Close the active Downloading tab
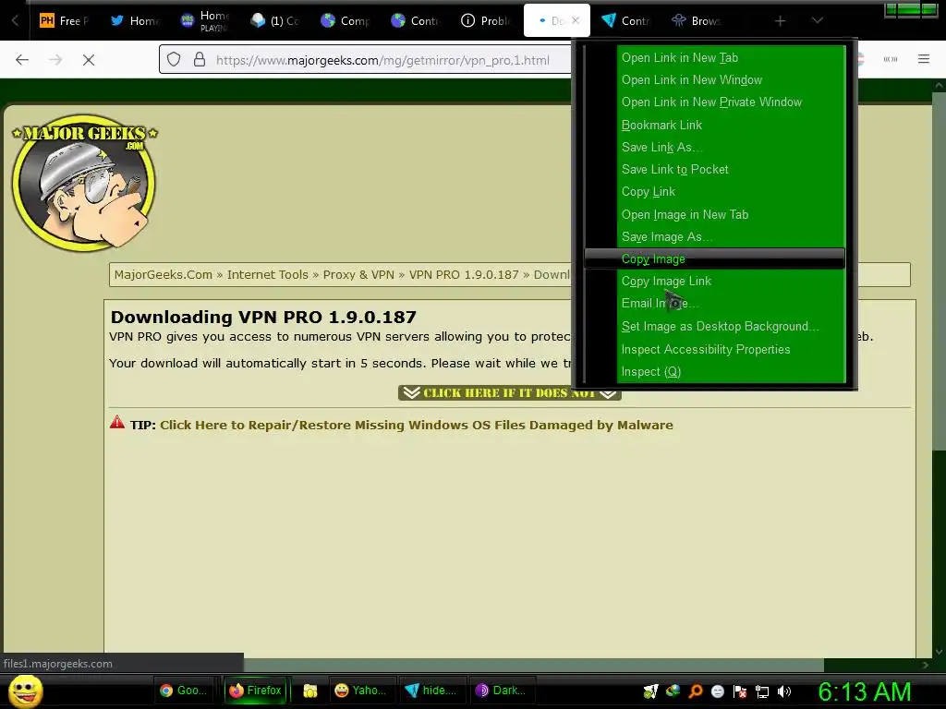Image resolution: width=946 pixels, height=709 pixels. 576,20
